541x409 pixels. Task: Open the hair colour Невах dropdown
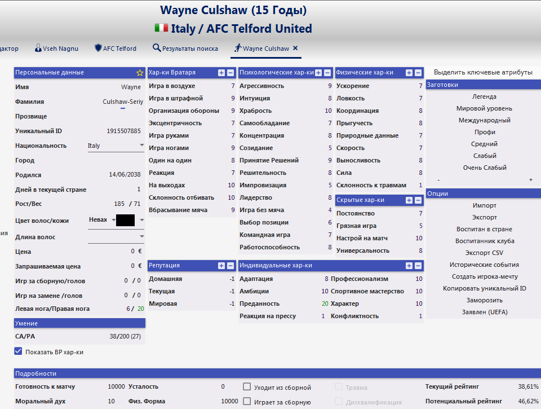102,219
